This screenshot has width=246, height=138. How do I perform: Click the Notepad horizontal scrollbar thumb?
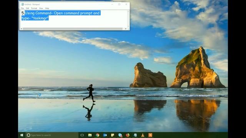coord(73,29)
